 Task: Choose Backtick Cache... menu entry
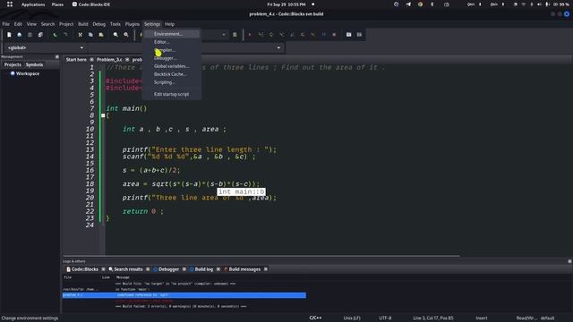(172, 74)
